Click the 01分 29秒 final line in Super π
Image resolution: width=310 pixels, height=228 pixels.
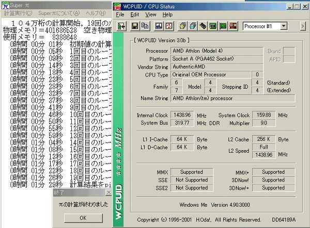coord(60,185)
